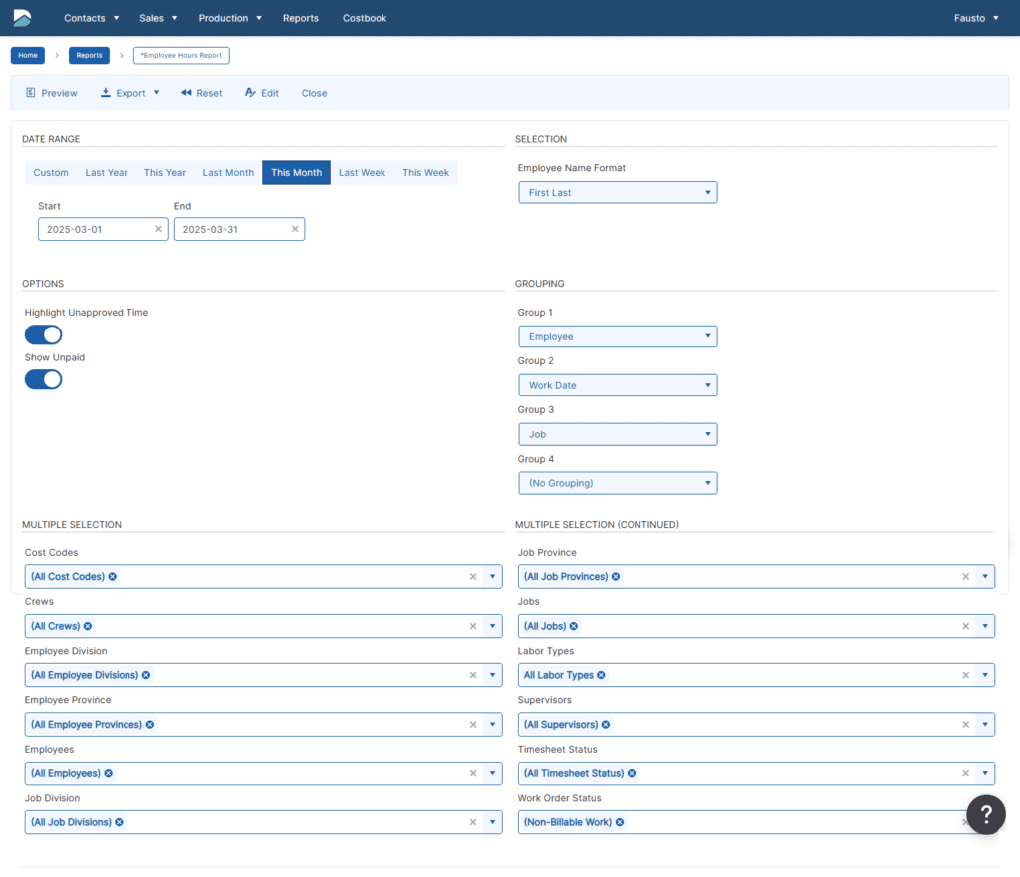Open the Group 2 Work Date dropdown
Image resolution: width=1020 pixels, height=877 pixels.
point(618,385)
